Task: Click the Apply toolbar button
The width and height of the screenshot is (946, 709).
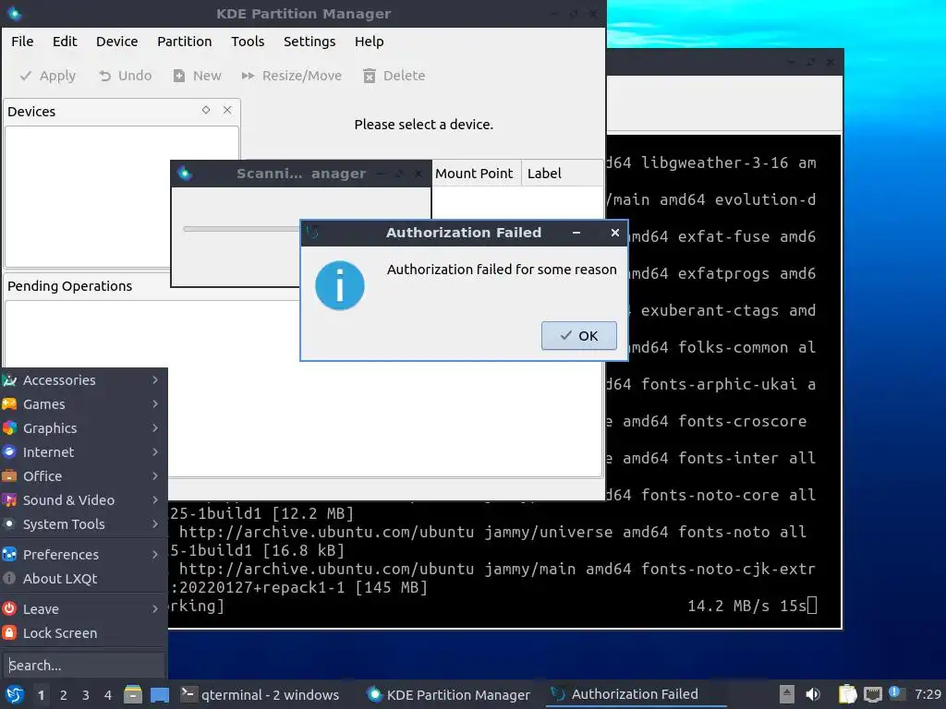Action: click(x=48, y=76)
